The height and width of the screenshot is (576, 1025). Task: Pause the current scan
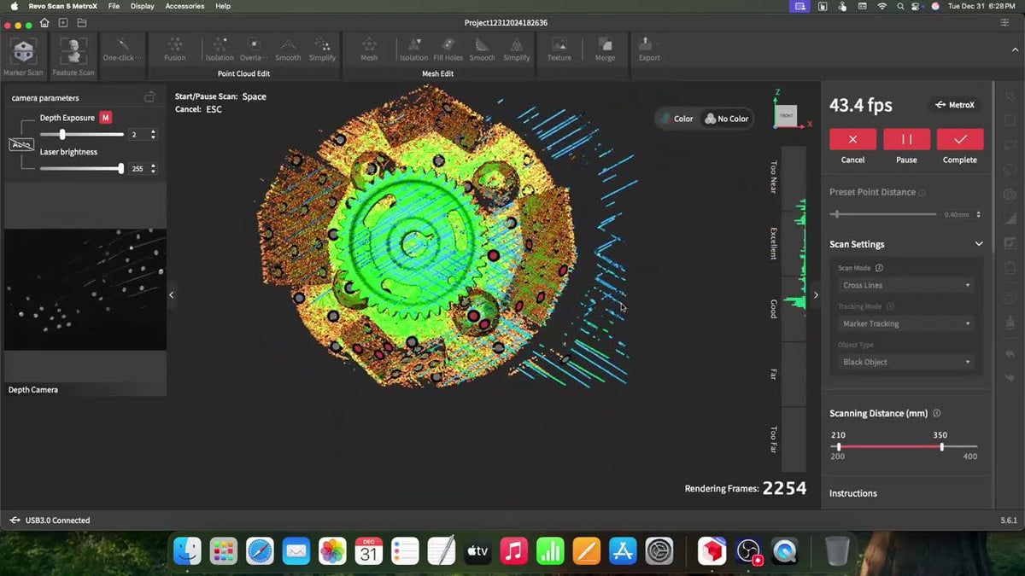[x=906, y=139]
